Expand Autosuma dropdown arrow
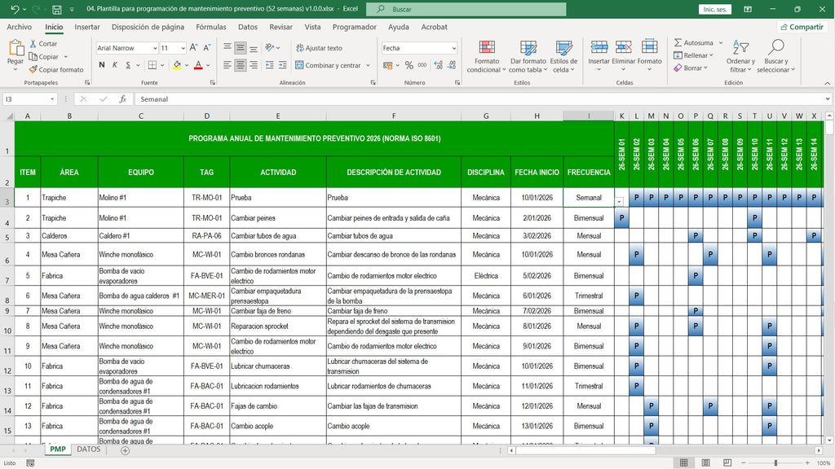The width and height of the screenshot is (835, 469). 721,42
